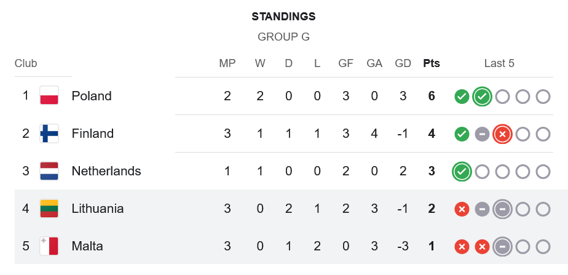The image size is (568, 275).
Task: Click the GROUP G heading
Action: coord(283,37)
